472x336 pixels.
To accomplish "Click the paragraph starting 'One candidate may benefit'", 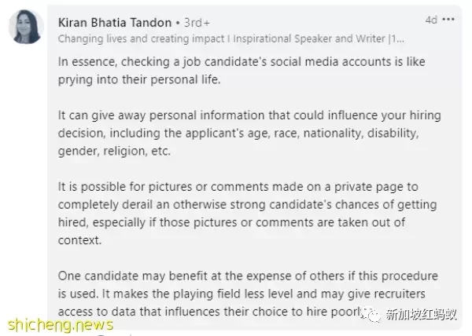I will [x=248, y=294].
